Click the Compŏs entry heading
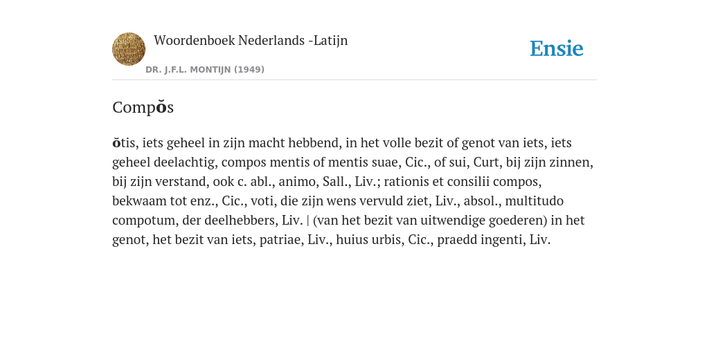The width and height of the screenshot is (709, 354). click(143, 107)
